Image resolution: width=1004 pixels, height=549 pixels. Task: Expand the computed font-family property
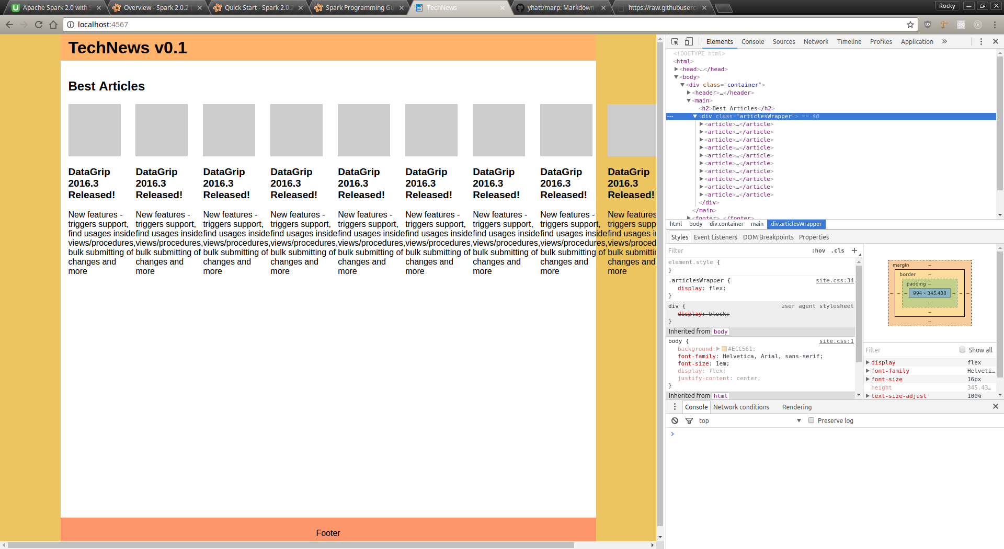pyautogui.click(x=868, y=371)
